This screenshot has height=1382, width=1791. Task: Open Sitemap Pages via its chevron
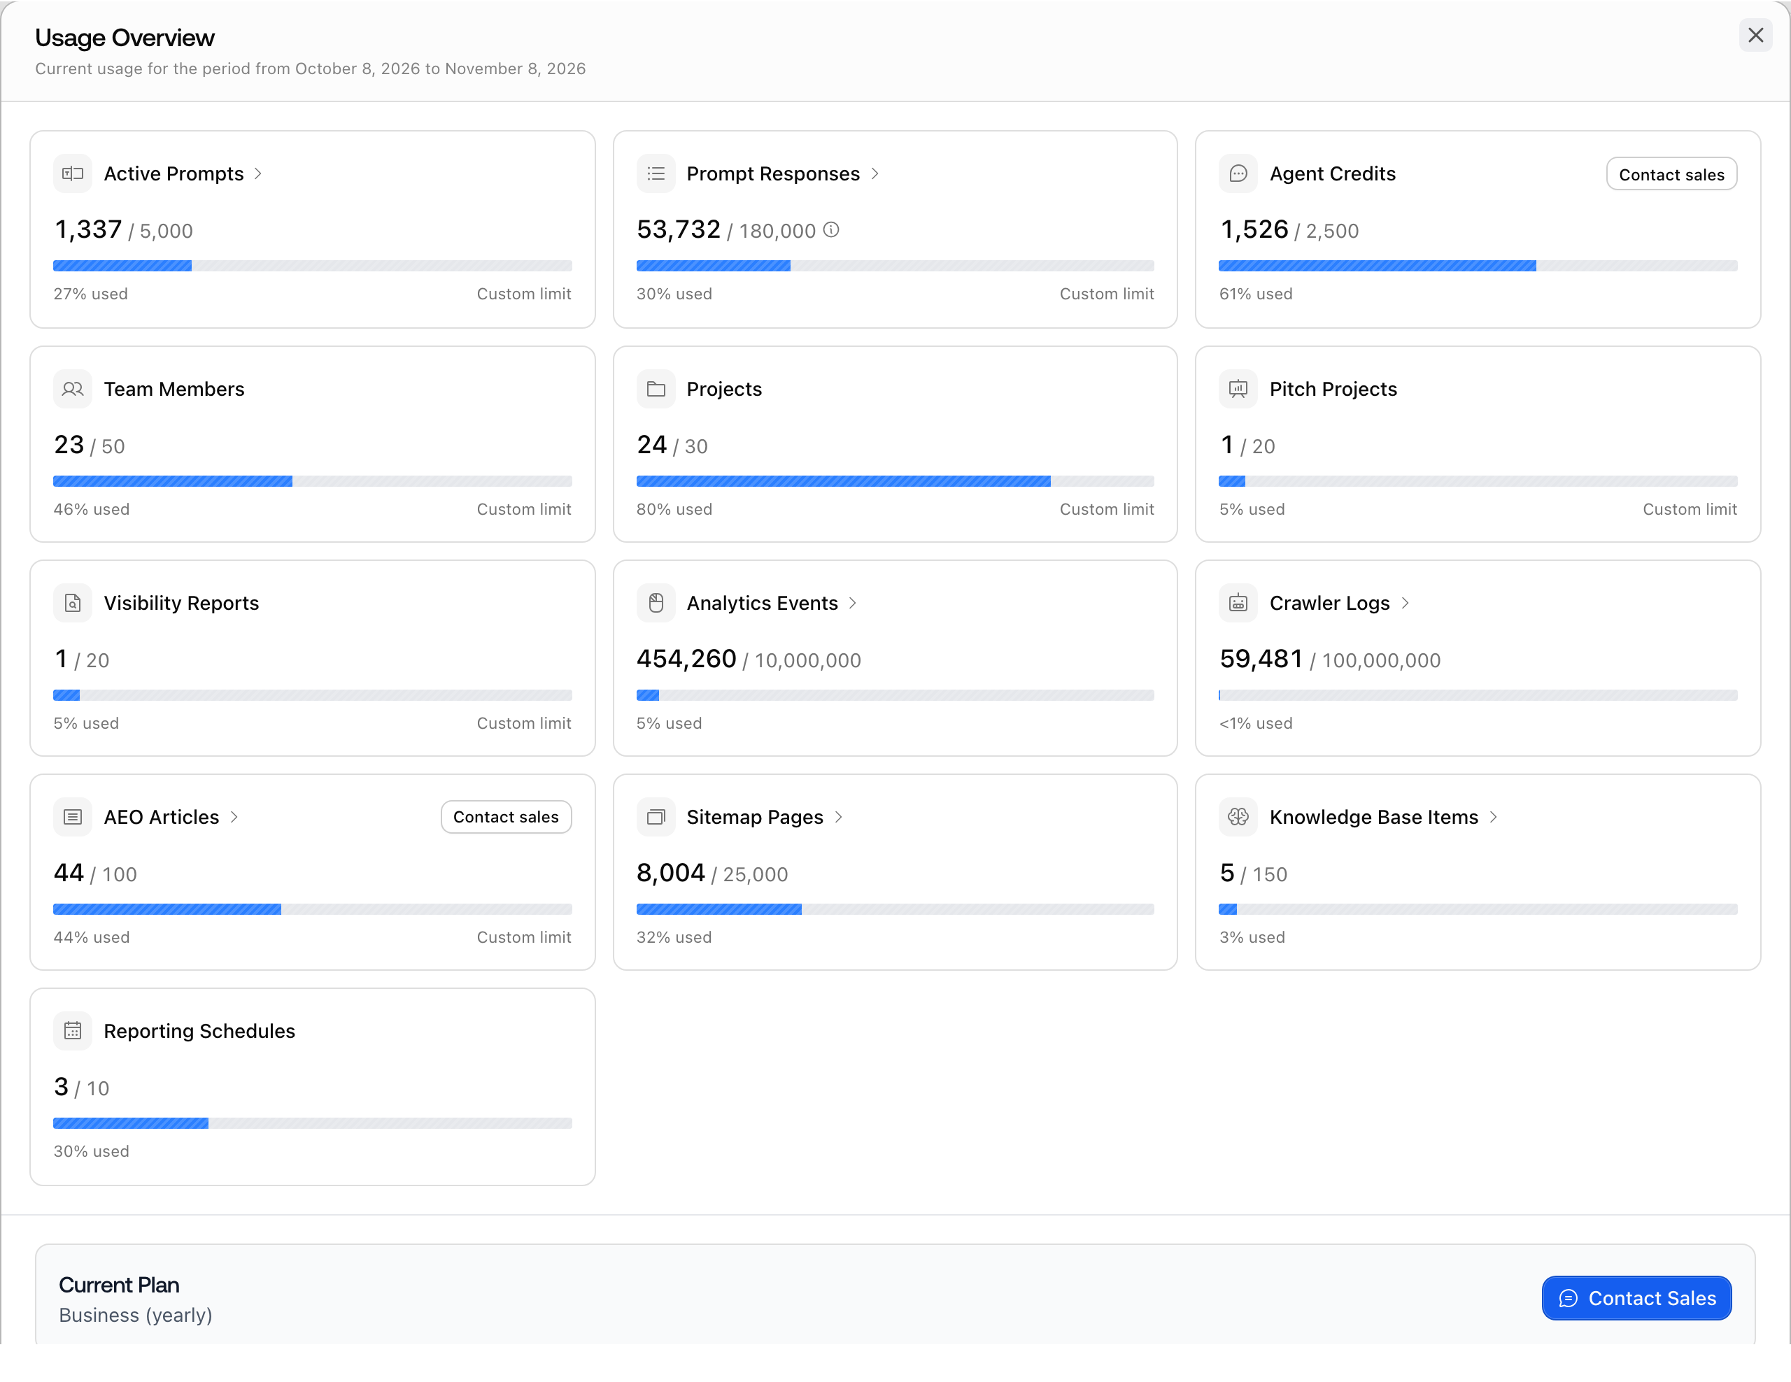tap(838, 817)
